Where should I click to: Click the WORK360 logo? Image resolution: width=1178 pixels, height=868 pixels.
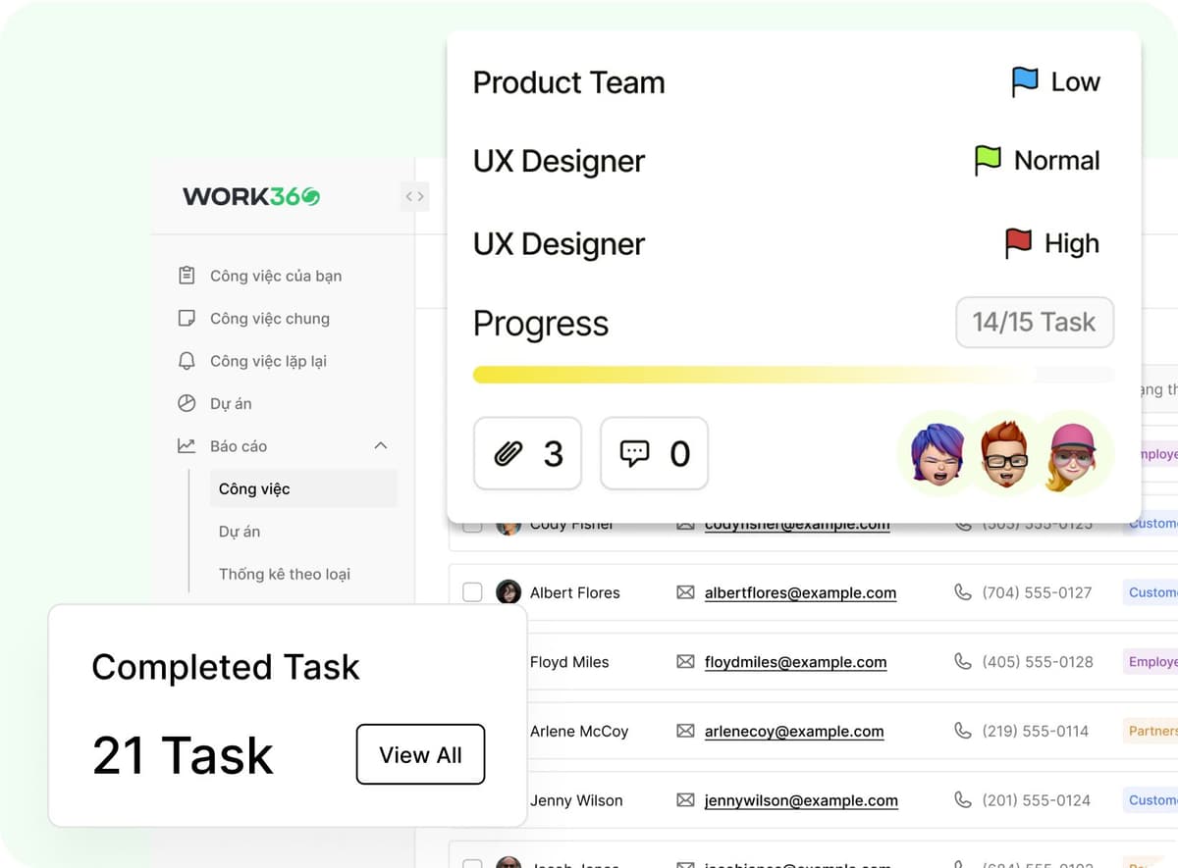251,196
